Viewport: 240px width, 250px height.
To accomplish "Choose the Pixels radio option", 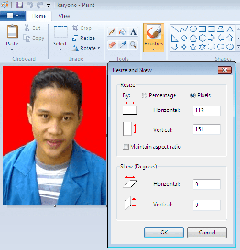I will [x=193, y=95].
